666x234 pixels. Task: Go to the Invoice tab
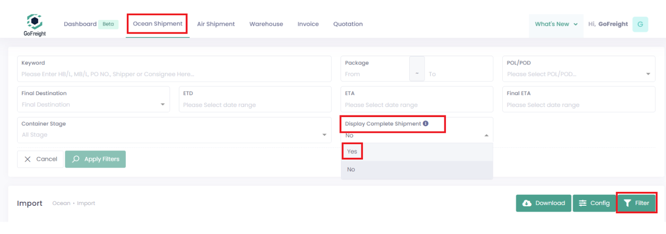pos(308,24)
